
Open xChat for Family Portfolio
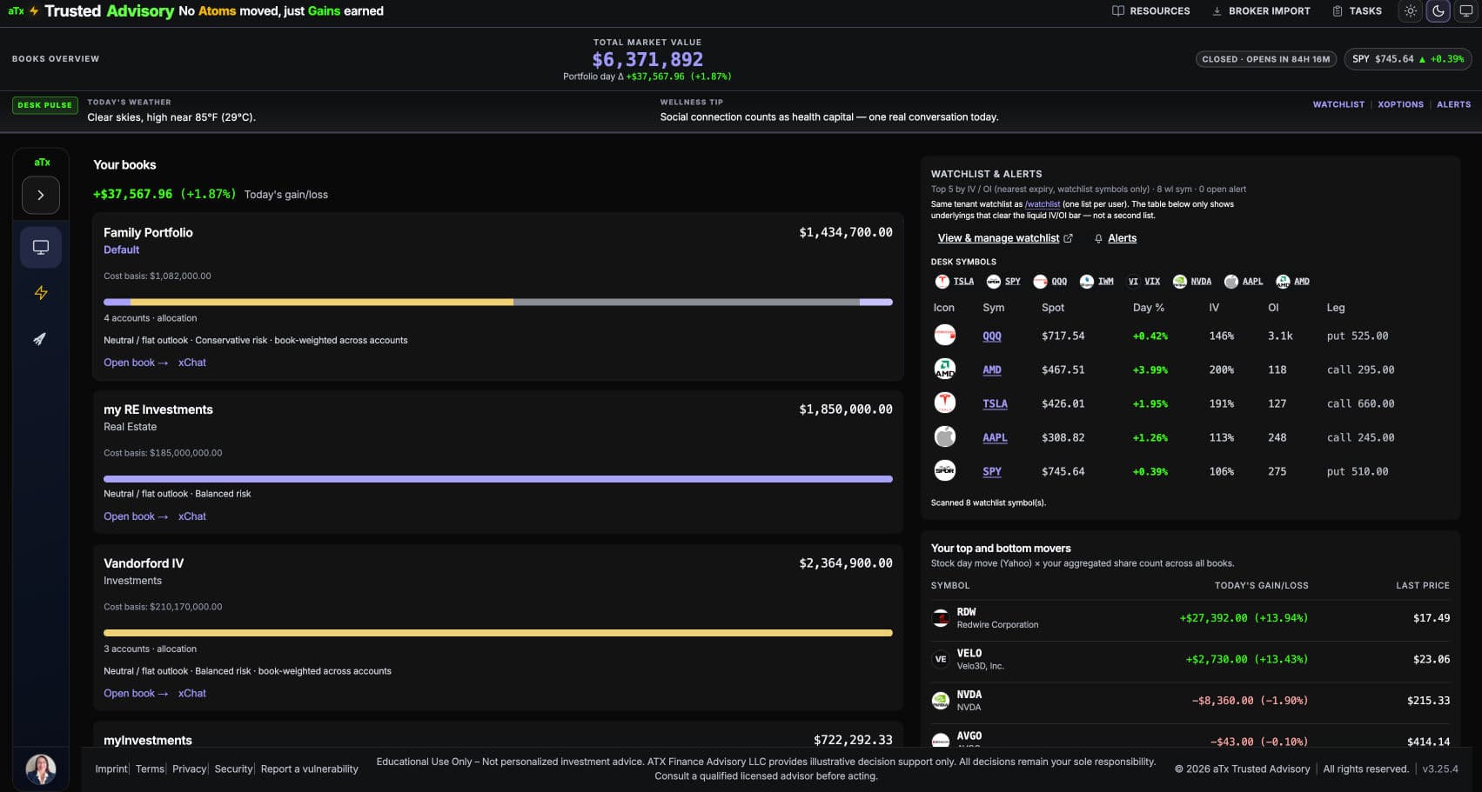coord(192,363)
